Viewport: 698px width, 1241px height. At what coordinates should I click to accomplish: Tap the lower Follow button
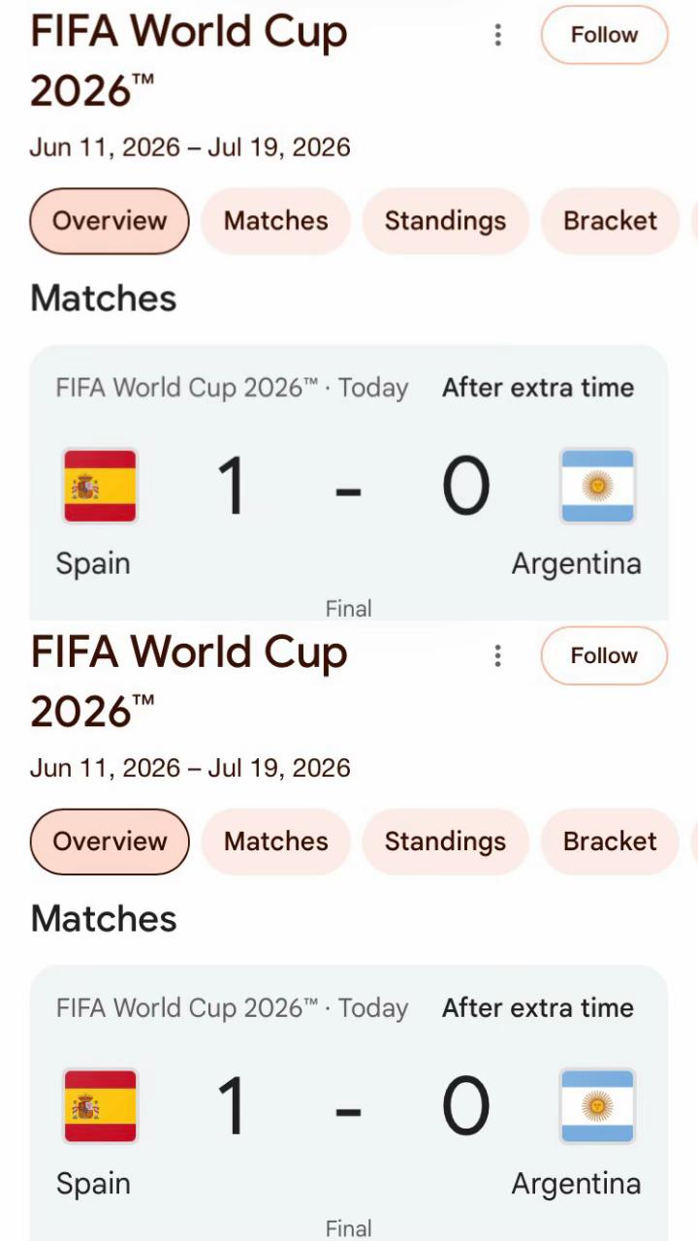tap(604, 655)
